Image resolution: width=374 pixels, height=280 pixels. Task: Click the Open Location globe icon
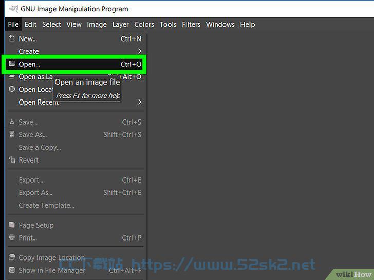coord(12,89)
